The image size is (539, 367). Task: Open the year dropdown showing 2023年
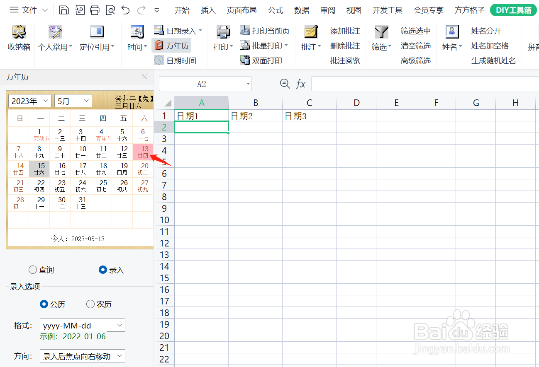point(29,101)
